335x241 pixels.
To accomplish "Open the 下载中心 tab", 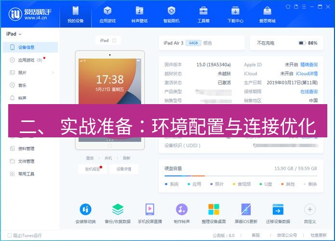I will [x=235, y=14].
